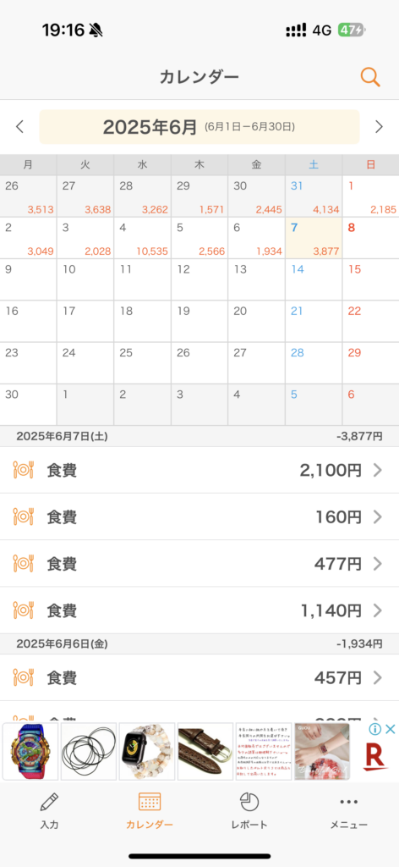Advance to next month with right arrow

point(379,127)
